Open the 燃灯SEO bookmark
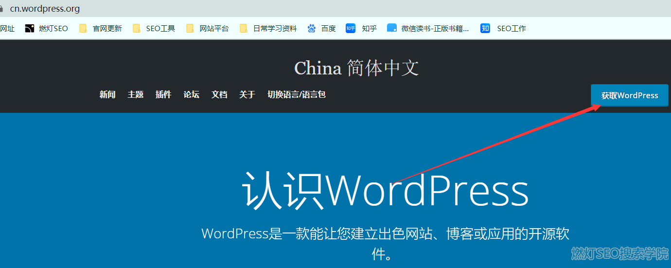Screen dimensions: 671x268 47,28
